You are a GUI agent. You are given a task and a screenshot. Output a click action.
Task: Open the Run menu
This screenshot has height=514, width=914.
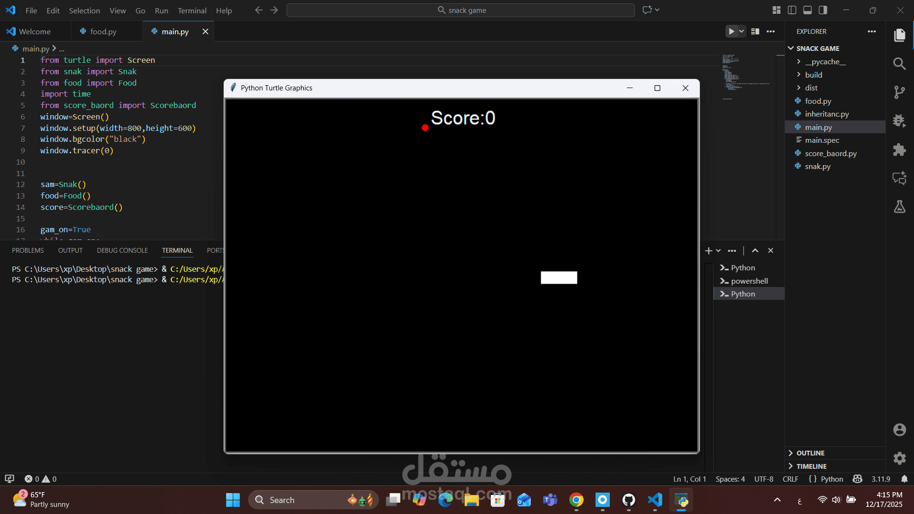[161, 10]
